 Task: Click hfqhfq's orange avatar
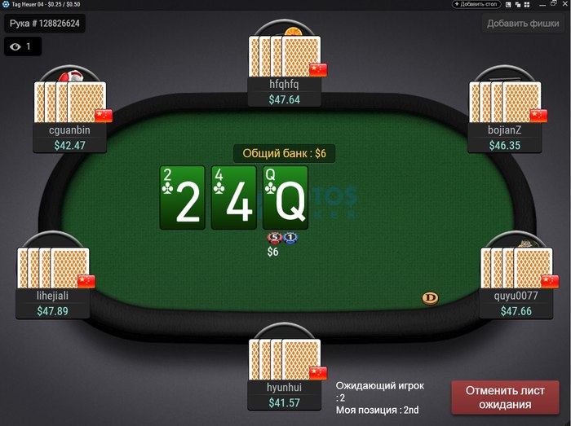click(293, 31)
